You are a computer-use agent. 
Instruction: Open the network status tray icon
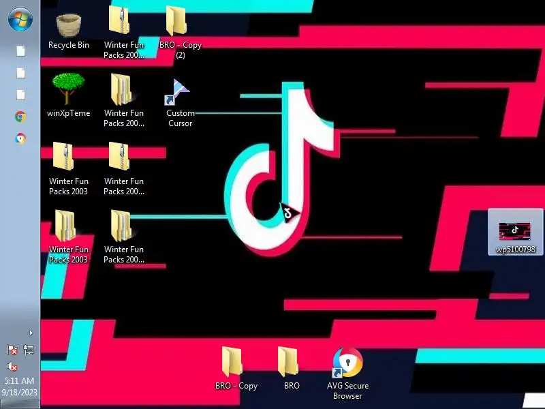pyautogui.click(x=29, y=350)
